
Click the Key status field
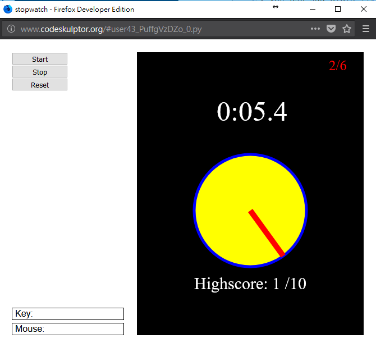pyautogui.click(x=67, y=314)
